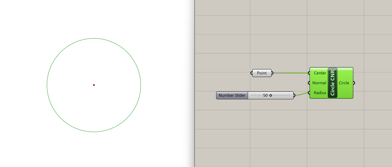
Task: Click the Point component's output grip
Action: [272, 73]
